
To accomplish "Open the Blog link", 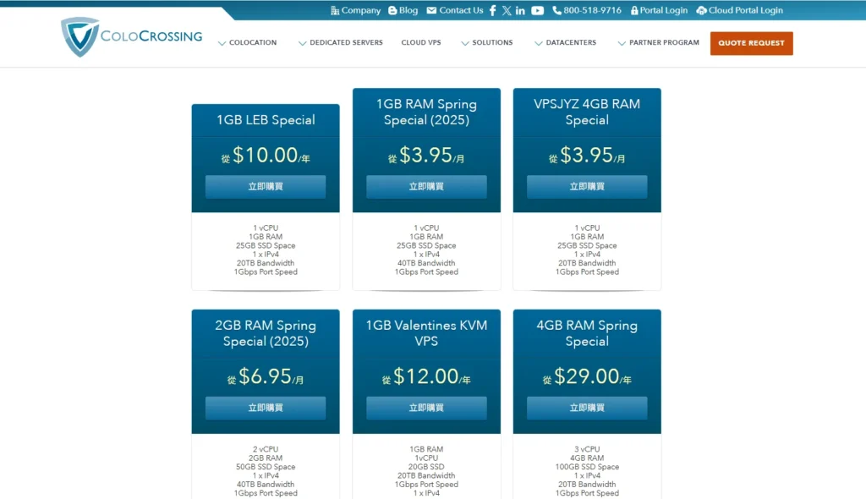I will click(408, 10).
